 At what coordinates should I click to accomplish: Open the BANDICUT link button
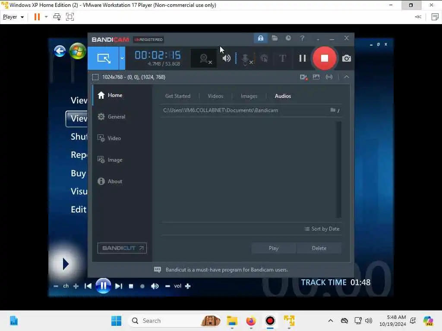point(122,248)
